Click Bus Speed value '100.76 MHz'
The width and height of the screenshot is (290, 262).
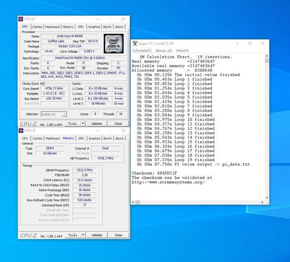[54, 98]
